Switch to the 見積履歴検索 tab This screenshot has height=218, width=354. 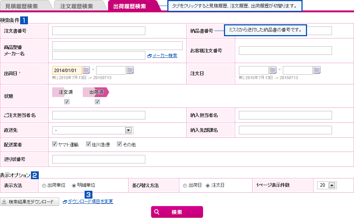[x=22, y=6]
